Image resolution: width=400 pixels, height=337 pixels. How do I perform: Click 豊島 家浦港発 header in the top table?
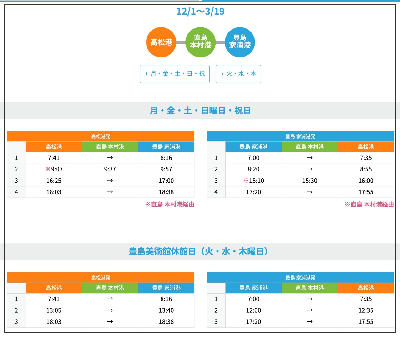(x=300, y=136)
